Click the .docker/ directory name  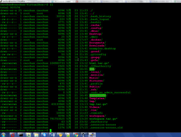(96, 40)
